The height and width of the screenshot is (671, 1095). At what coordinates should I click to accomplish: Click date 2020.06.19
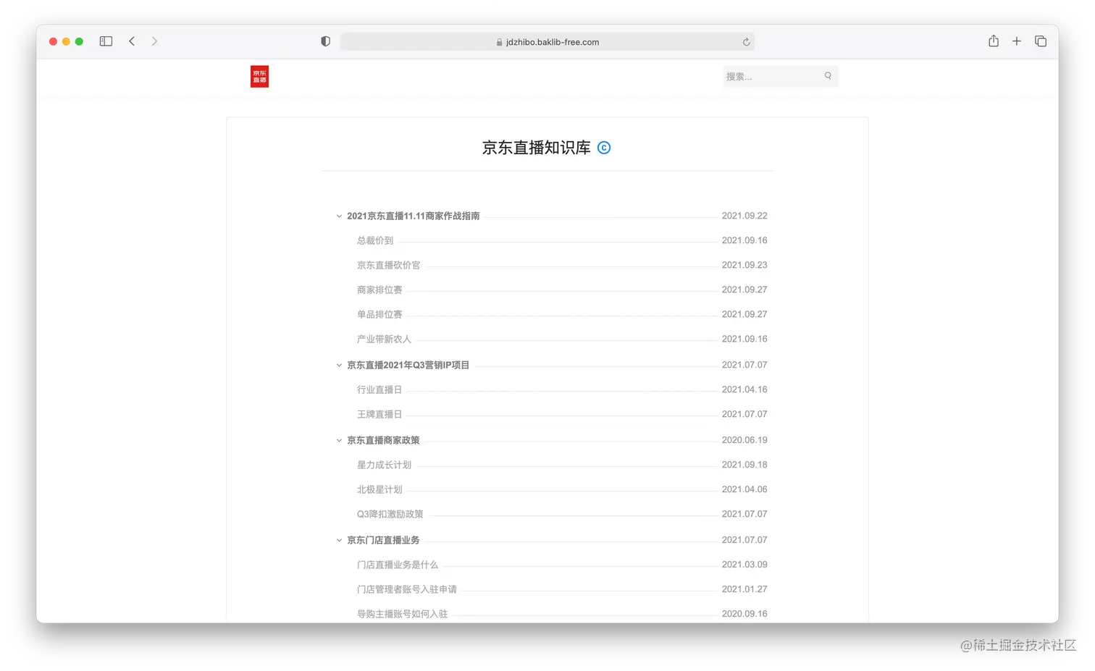[744, 440]
